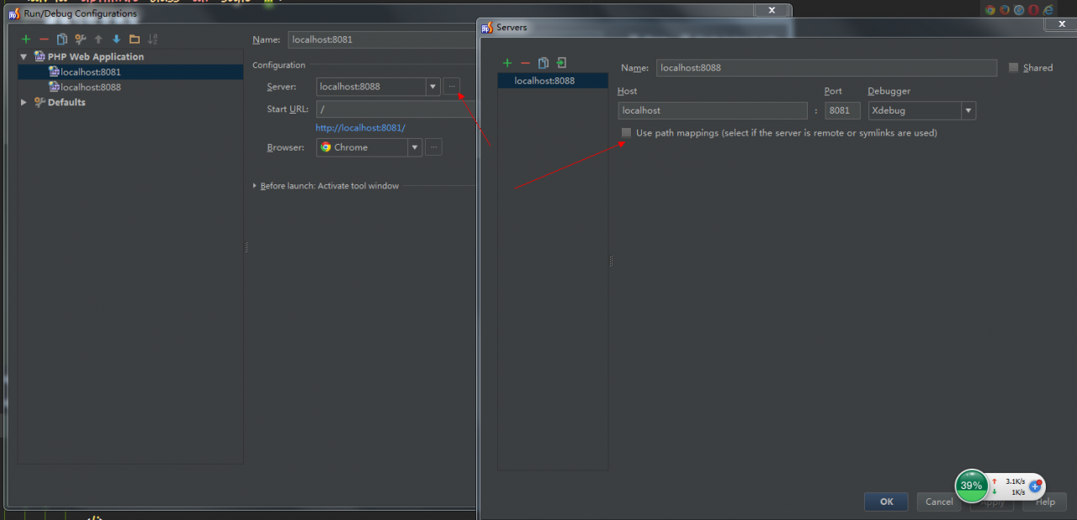Toggle Shared checkbox in Servers dialog
Screen dimensions: 1077x520
tap(1013, 67)
